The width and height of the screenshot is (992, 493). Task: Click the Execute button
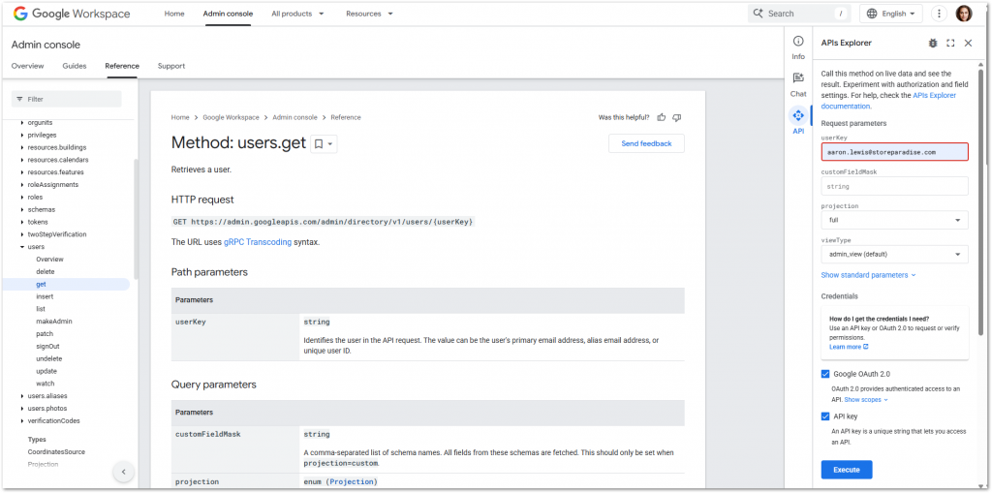pyautogui.click(x=847, y=470)
